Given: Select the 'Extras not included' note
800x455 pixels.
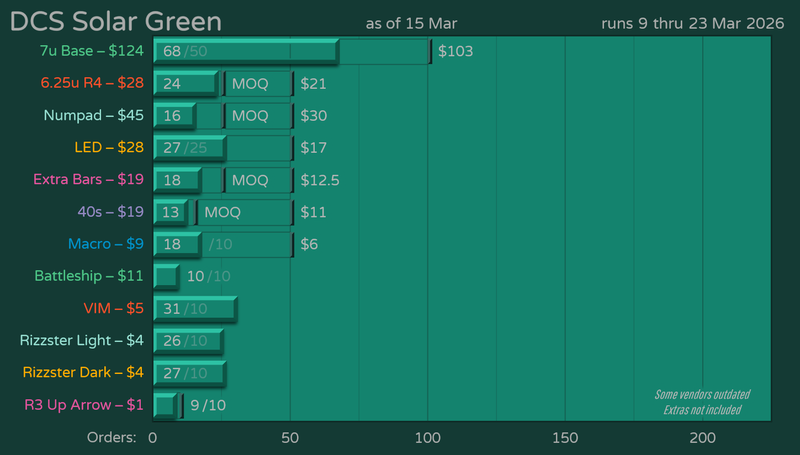Looking at the screenshot, I should click(702, 410).
